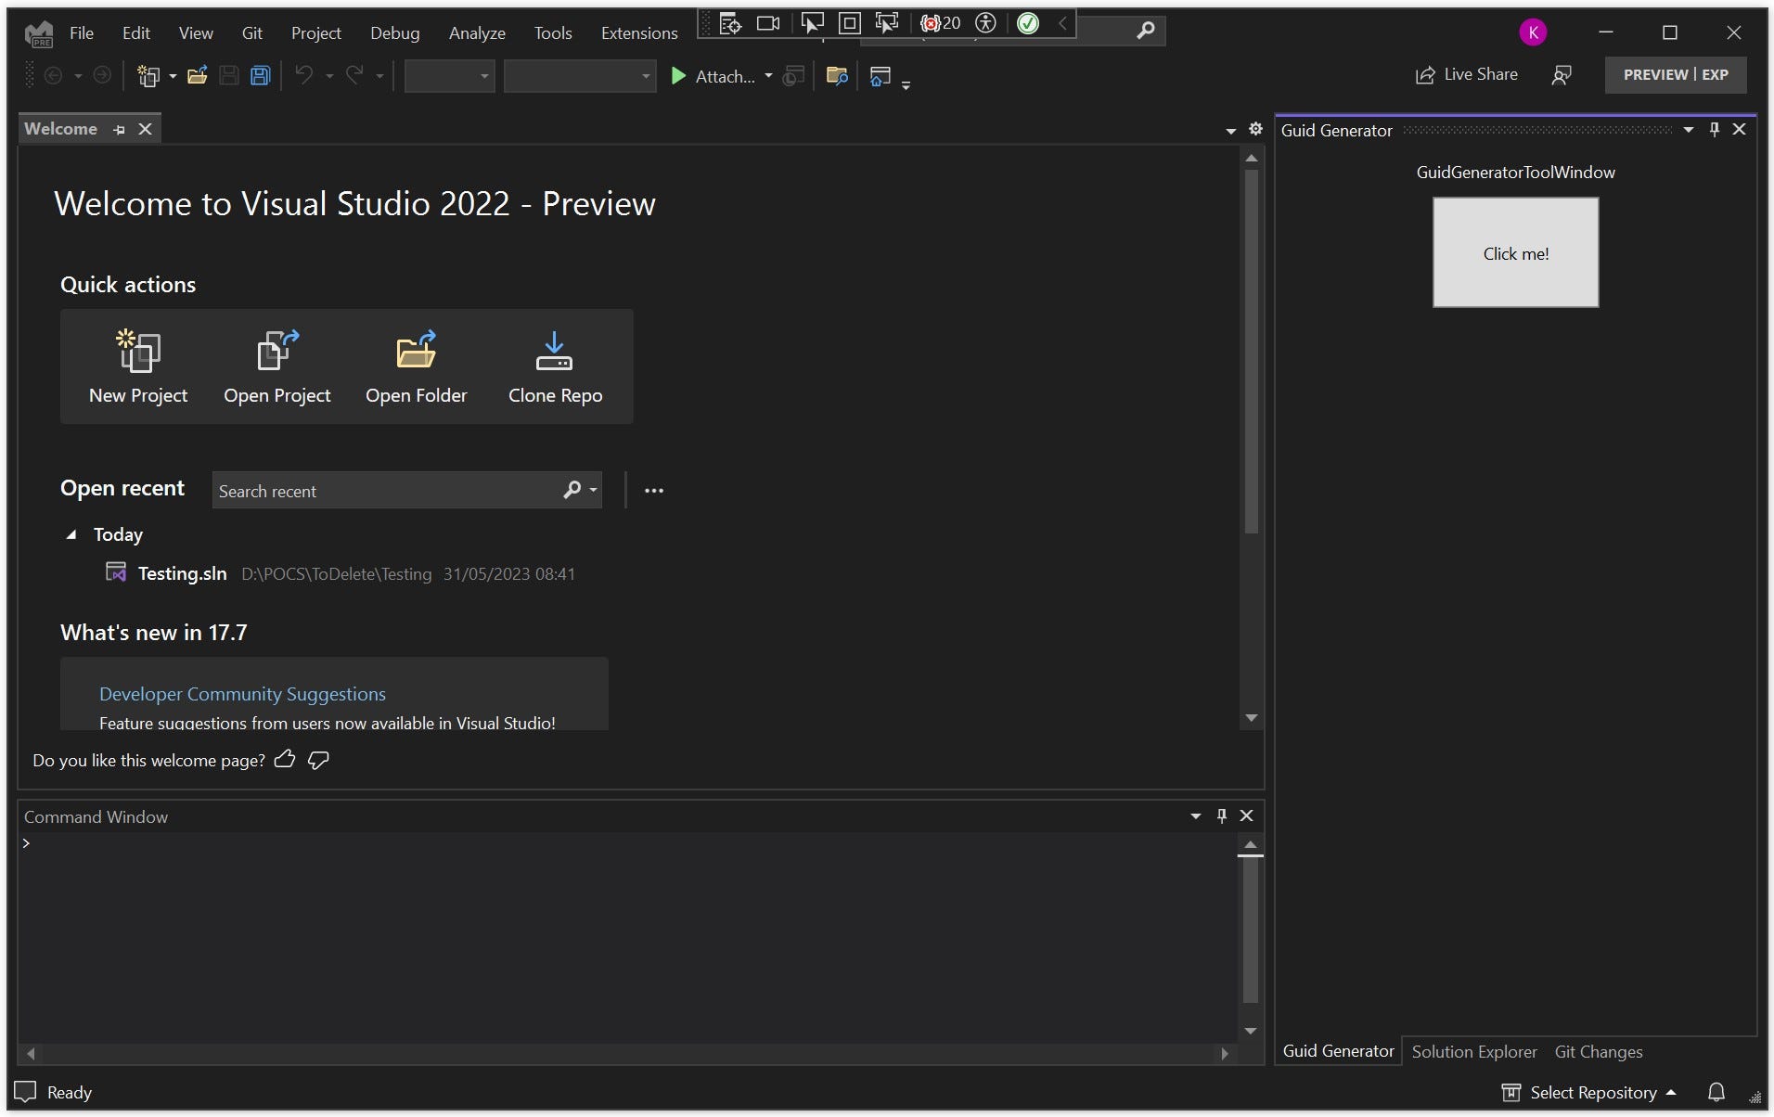Open the K account avatar

point(1533,32)
